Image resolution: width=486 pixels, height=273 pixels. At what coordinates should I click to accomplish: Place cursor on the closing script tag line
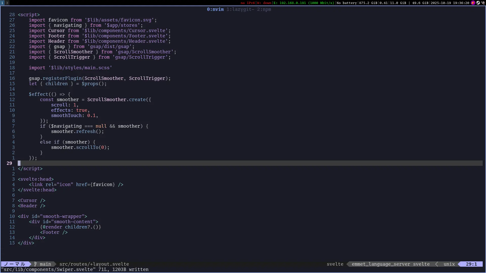(x=30, y=169)
